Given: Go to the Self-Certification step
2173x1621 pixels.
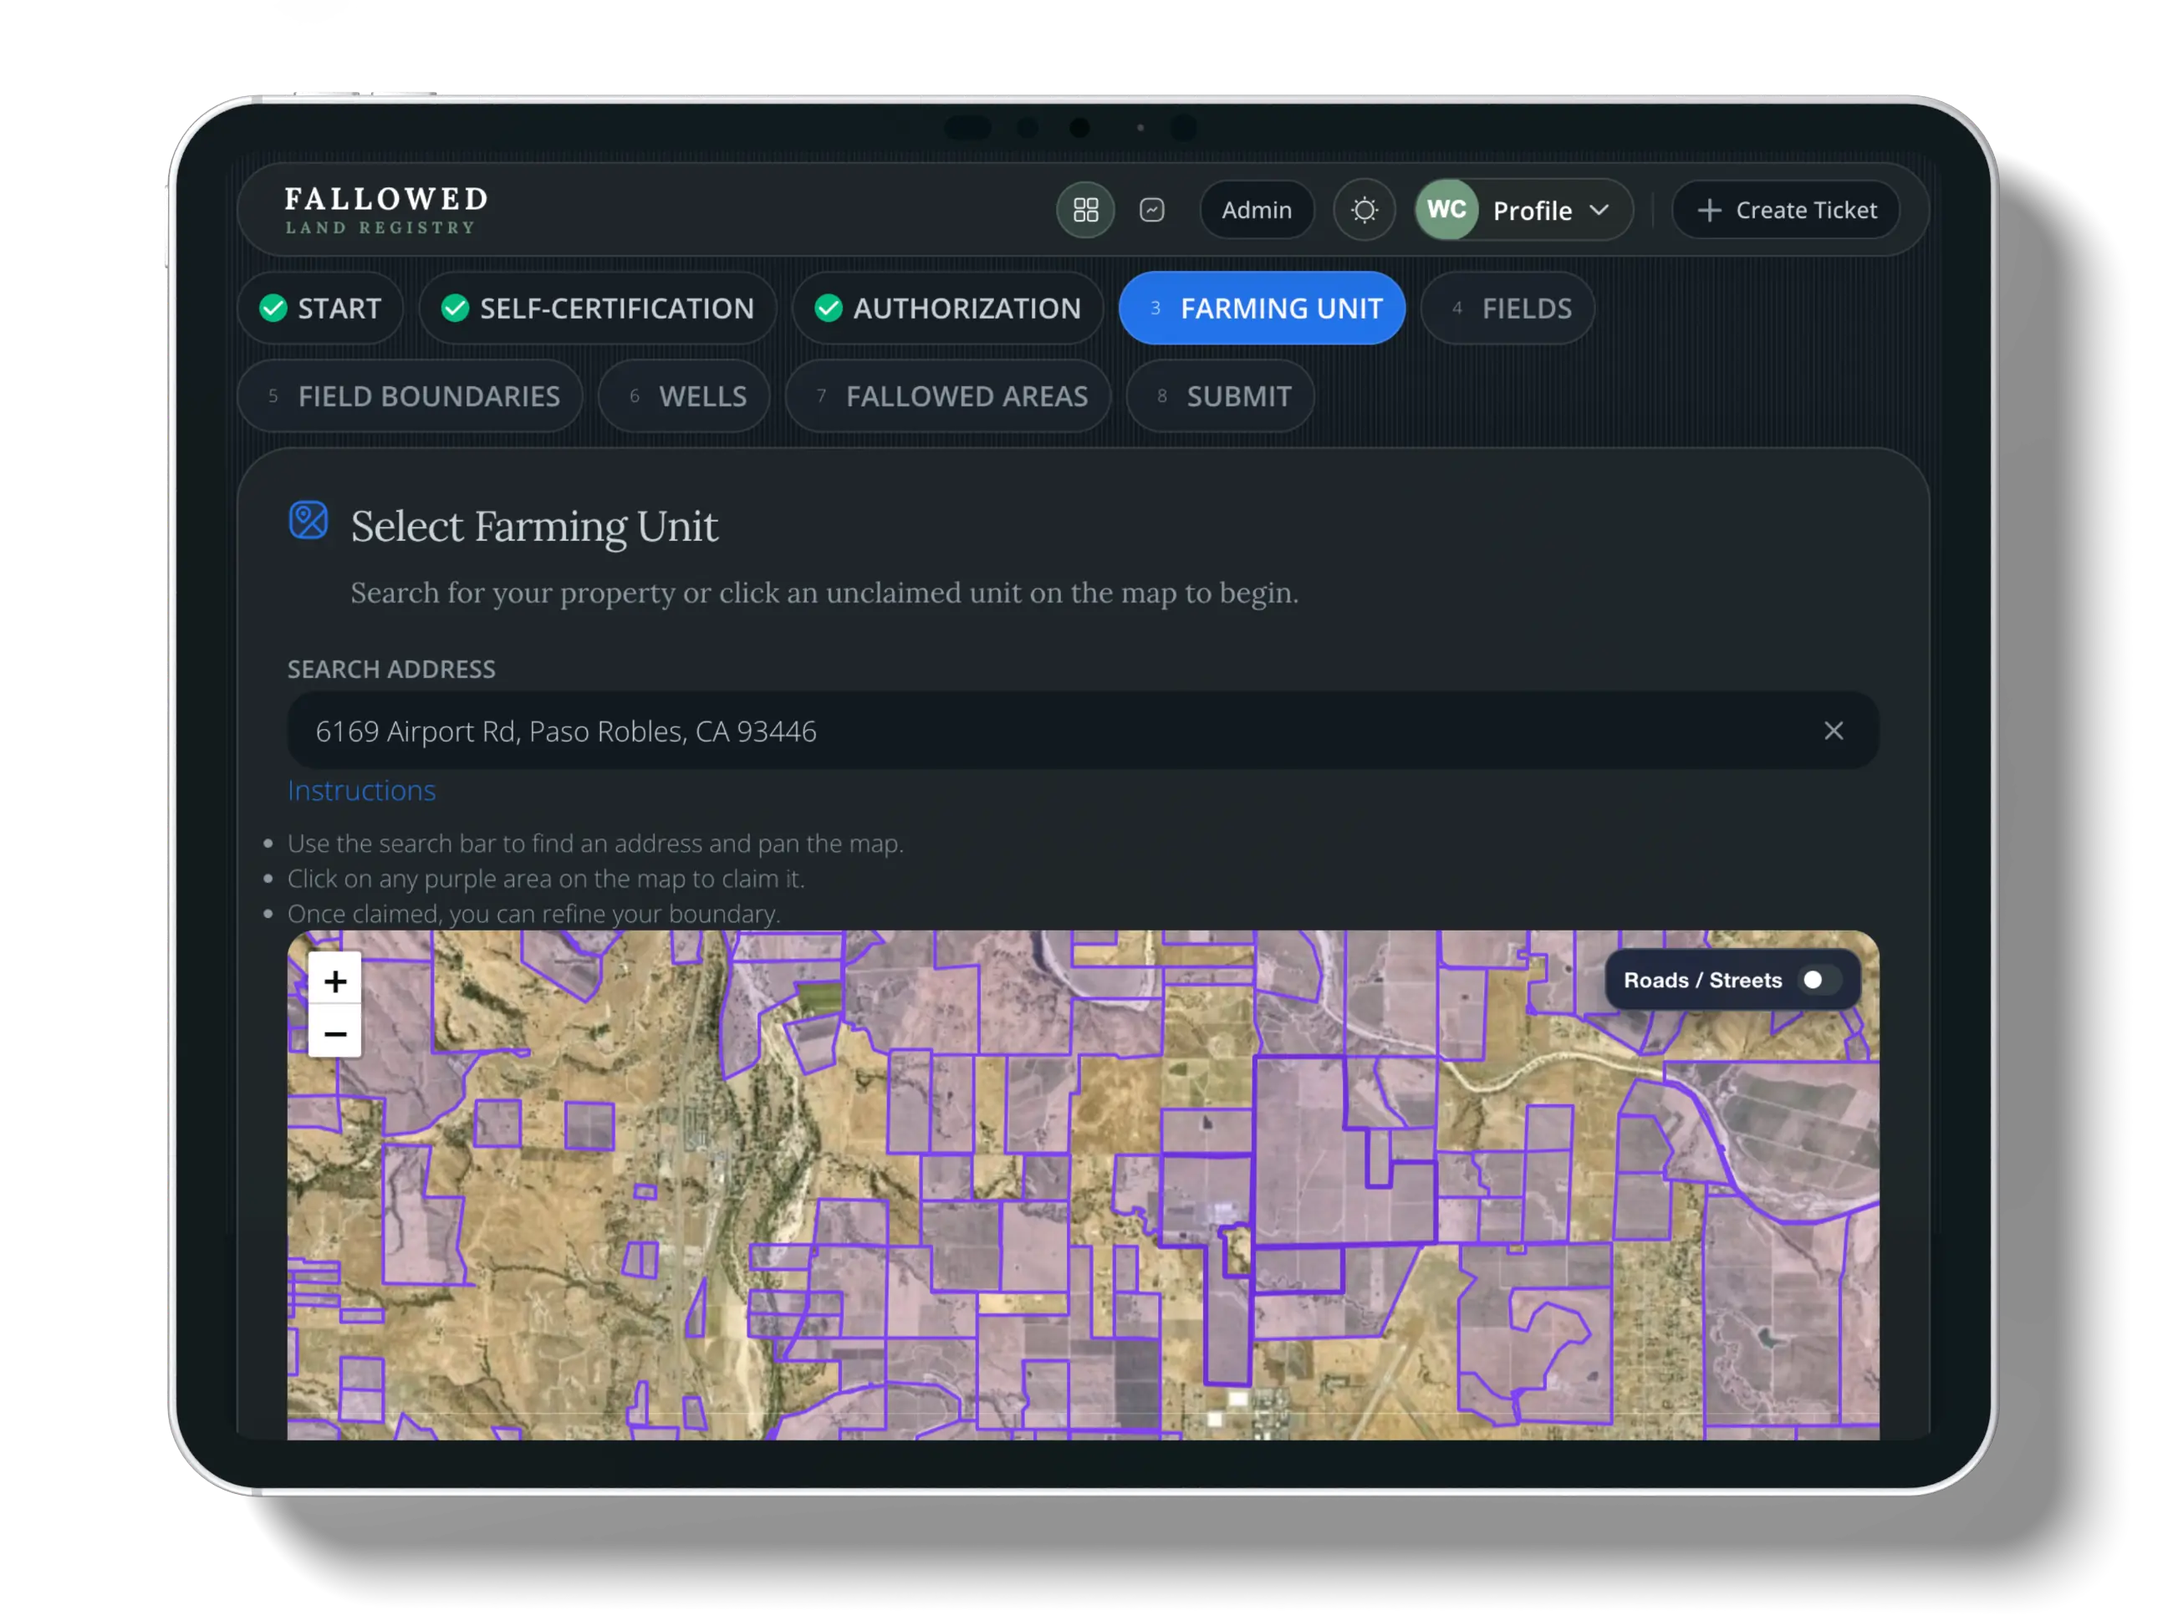Looking at the screenshot, I should pyautogui.click(x=597, y=308).
